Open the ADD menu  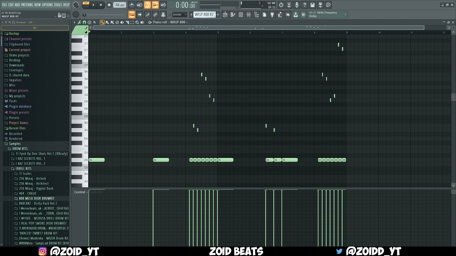point(17,5)
